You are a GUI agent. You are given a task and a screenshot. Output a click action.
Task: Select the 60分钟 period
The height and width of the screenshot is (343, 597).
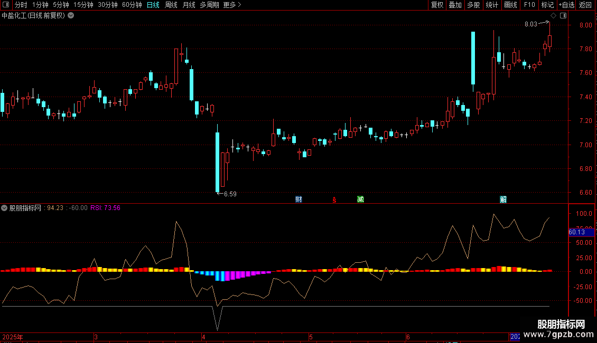click(132, 5)
